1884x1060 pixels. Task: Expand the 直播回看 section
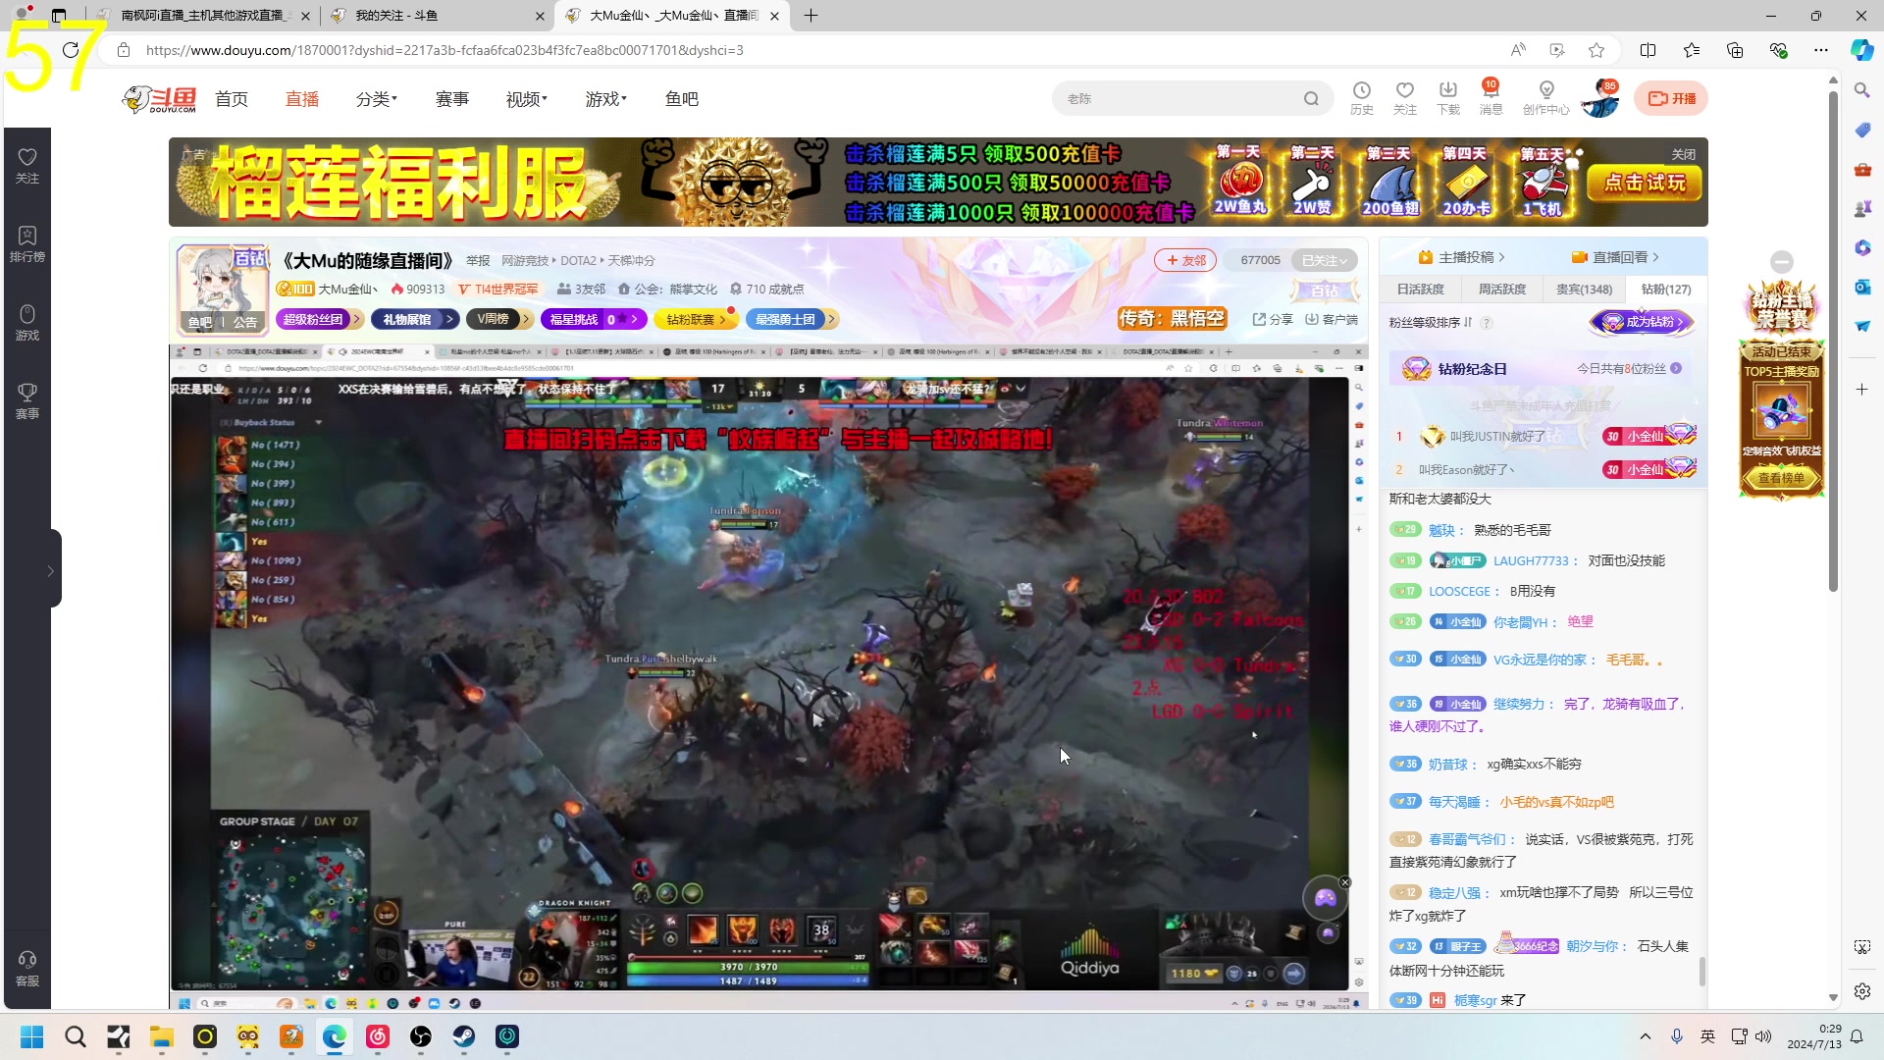pyautogui.click(x=1616, y=257)
